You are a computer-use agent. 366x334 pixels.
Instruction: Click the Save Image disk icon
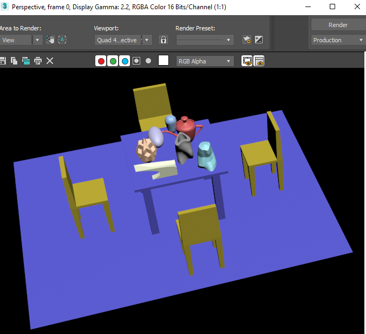pos(2,61)
